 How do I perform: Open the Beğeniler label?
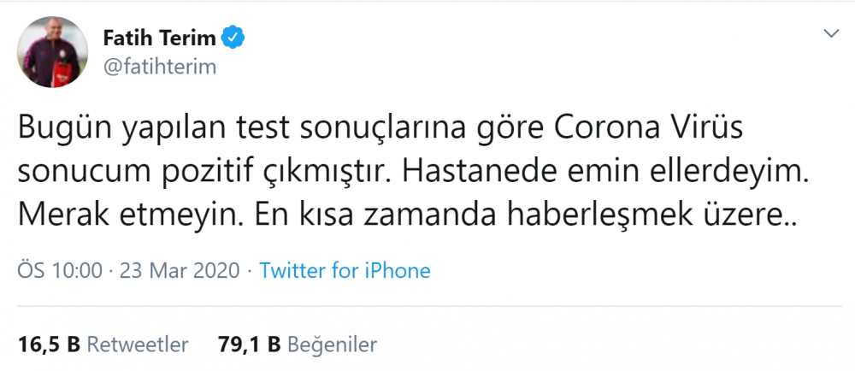332,345
